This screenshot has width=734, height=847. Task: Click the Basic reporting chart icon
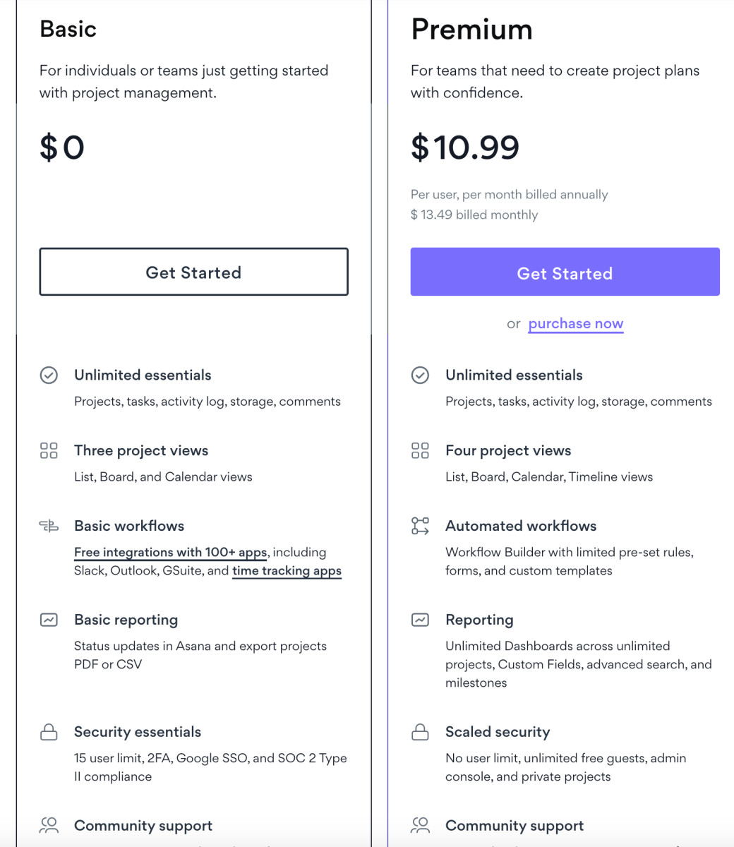pos(49,620)
